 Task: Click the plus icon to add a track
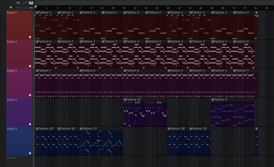pos(11,7)
